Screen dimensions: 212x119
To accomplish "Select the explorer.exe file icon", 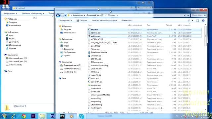I will (89, 85).
